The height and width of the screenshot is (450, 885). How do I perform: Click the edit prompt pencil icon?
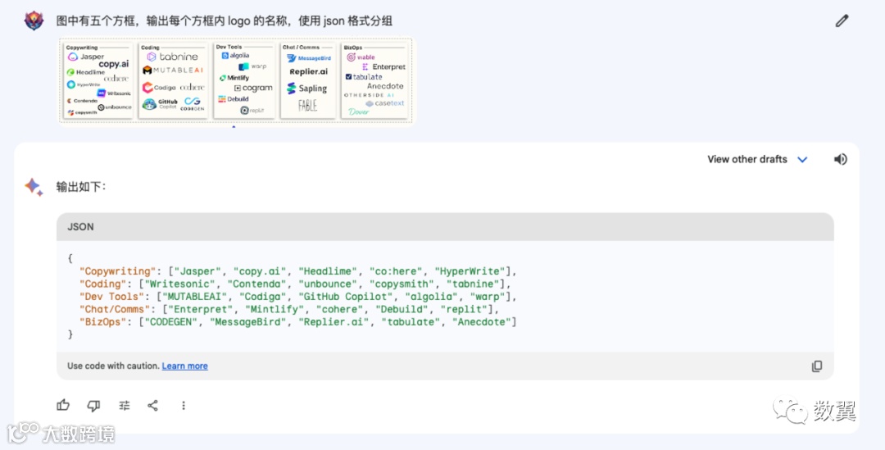click(842, 21)
